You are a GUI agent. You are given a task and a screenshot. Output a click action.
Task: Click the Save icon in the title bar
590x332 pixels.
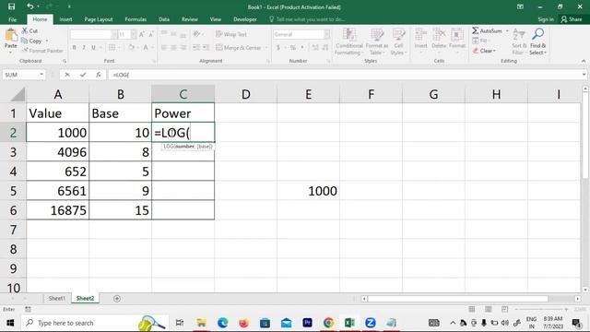12,6
